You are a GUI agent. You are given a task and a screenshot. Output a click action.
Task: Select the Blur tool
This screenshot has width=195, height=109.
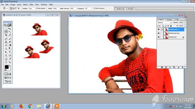tap(6, 48)
